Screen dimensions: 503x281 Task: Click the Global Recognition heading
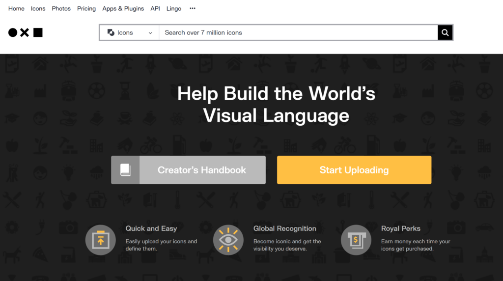pyautogui.click(x=284, y=228)
